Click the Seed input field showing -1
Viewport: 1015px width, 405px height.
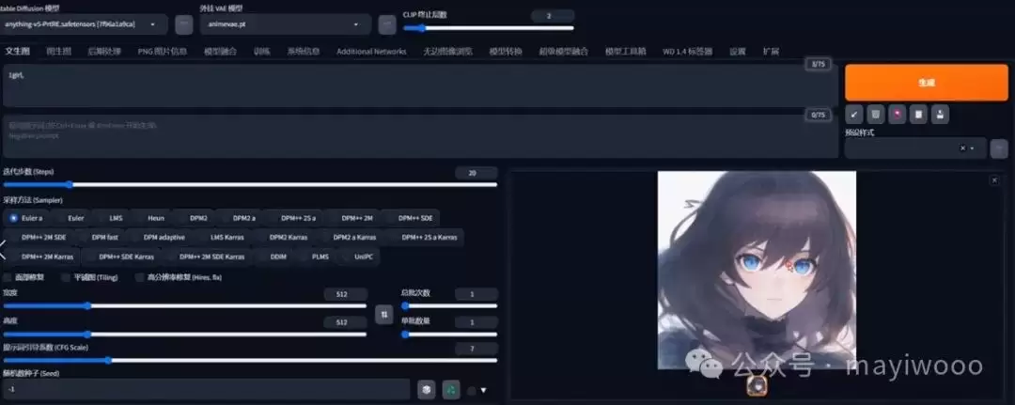(x=206, y=389)
